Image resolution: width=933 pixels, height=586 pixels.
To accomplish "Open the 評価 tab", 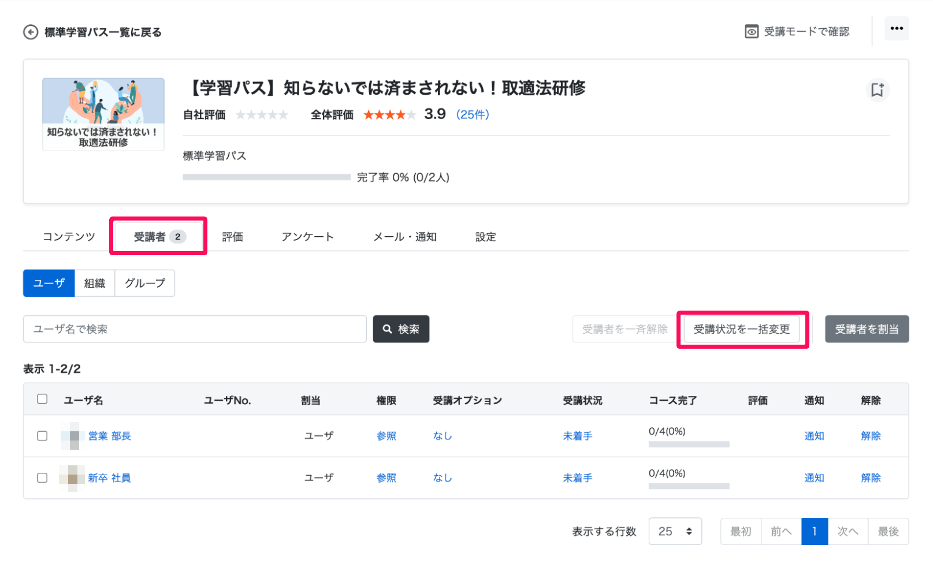I will click(x=233, y=237).
